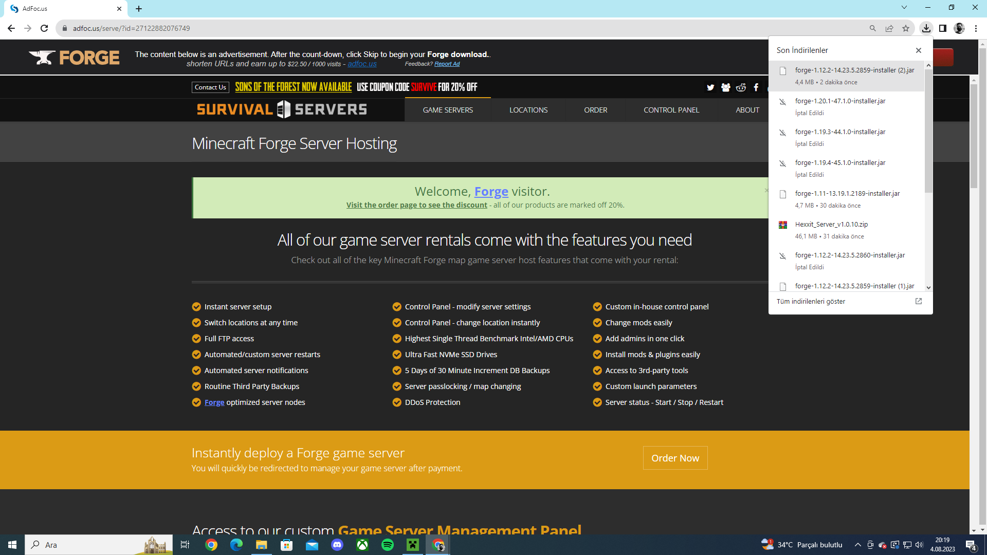Close the Son İndirilenler downloads popup
987x555 pixels.
click(x=918, y=50)
